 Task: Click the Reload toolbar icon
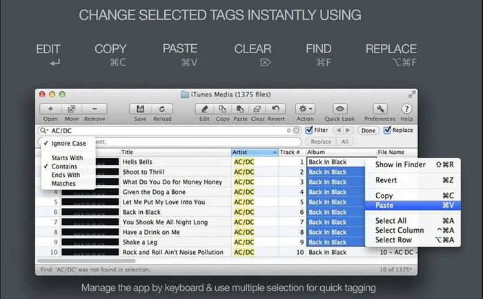[162, 109]
